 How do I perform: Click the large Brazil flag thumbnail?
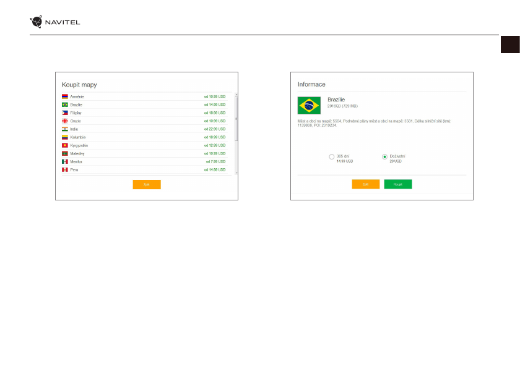pyautogui.click(x=310, y=105)
